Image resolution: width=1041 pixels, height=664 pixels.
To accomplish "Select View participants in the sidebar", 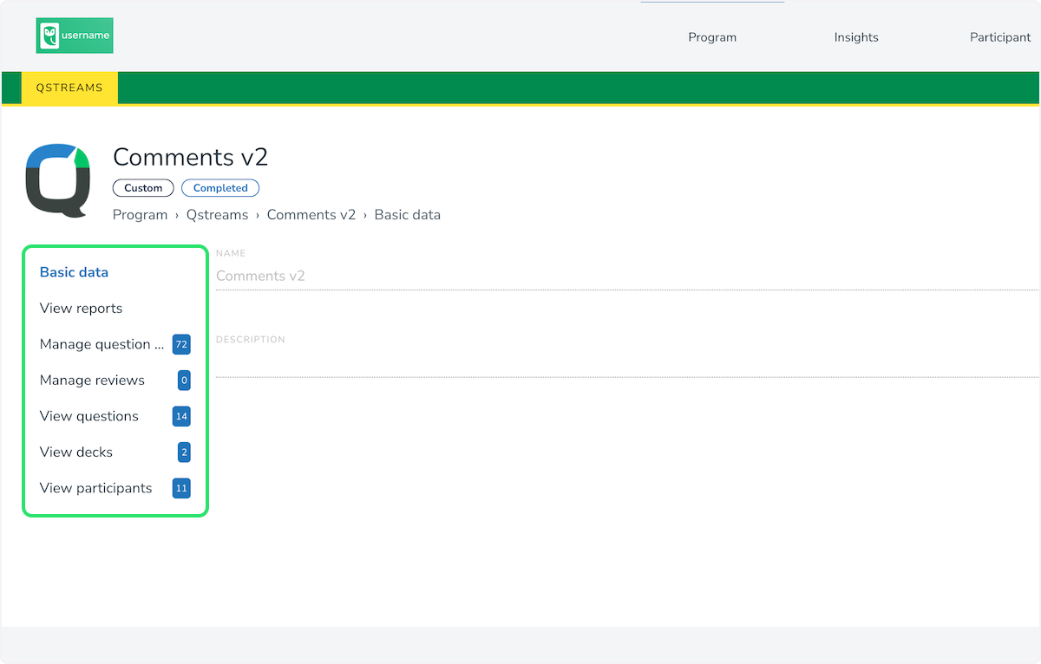I will (x=95, y=488).
